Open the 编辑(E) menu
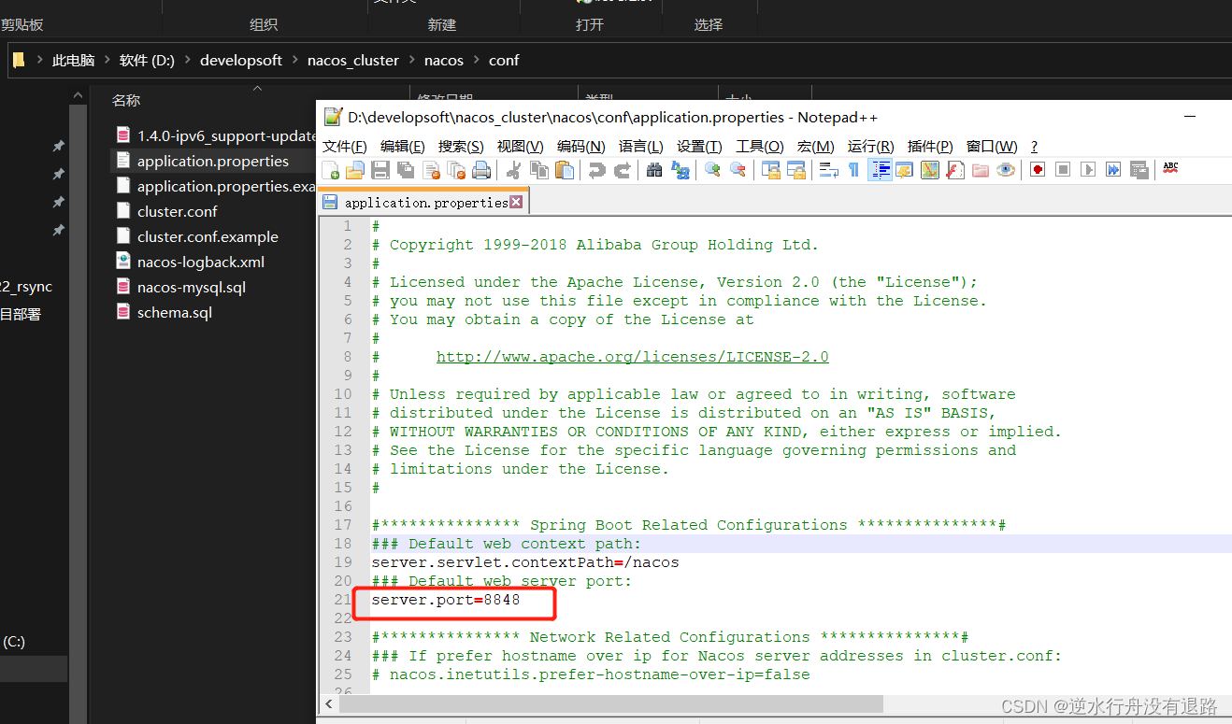This screenshot has height=724, width=1232. click(403, 147)
